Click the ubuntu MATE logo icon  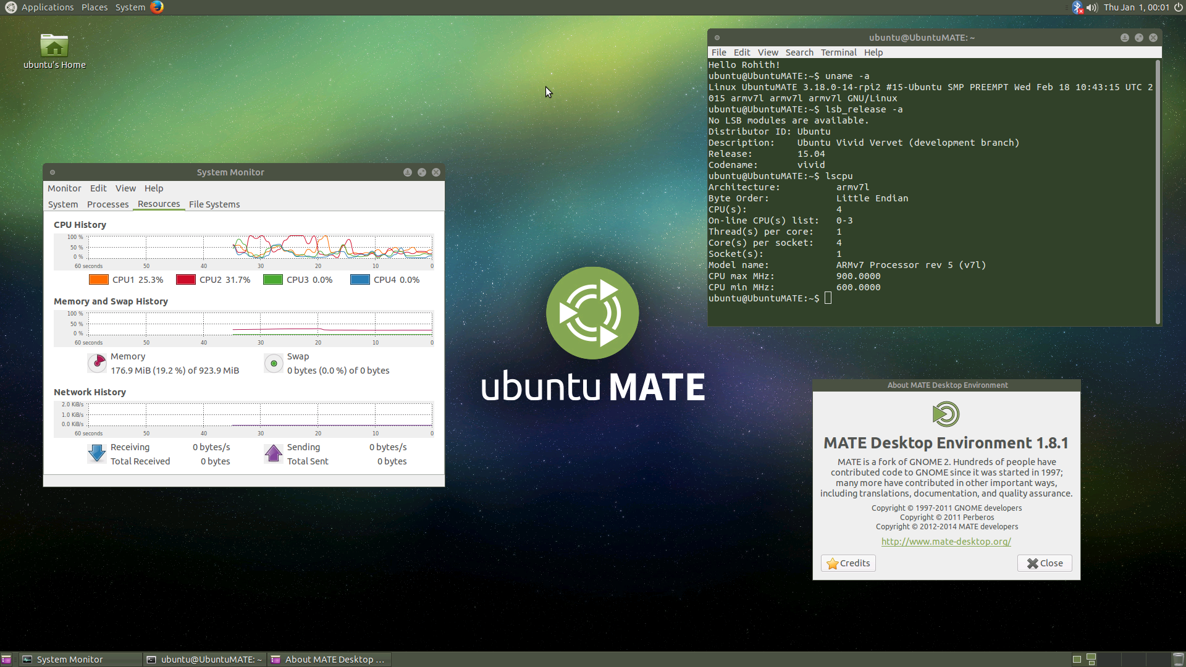[x=593, y=313]
